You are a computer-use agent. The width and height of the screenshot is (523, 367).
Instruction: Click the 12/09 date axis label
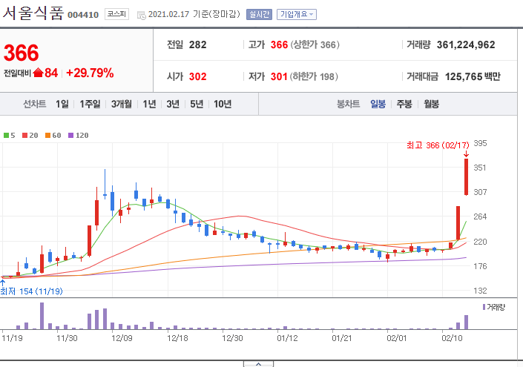[x=122, y=338]
